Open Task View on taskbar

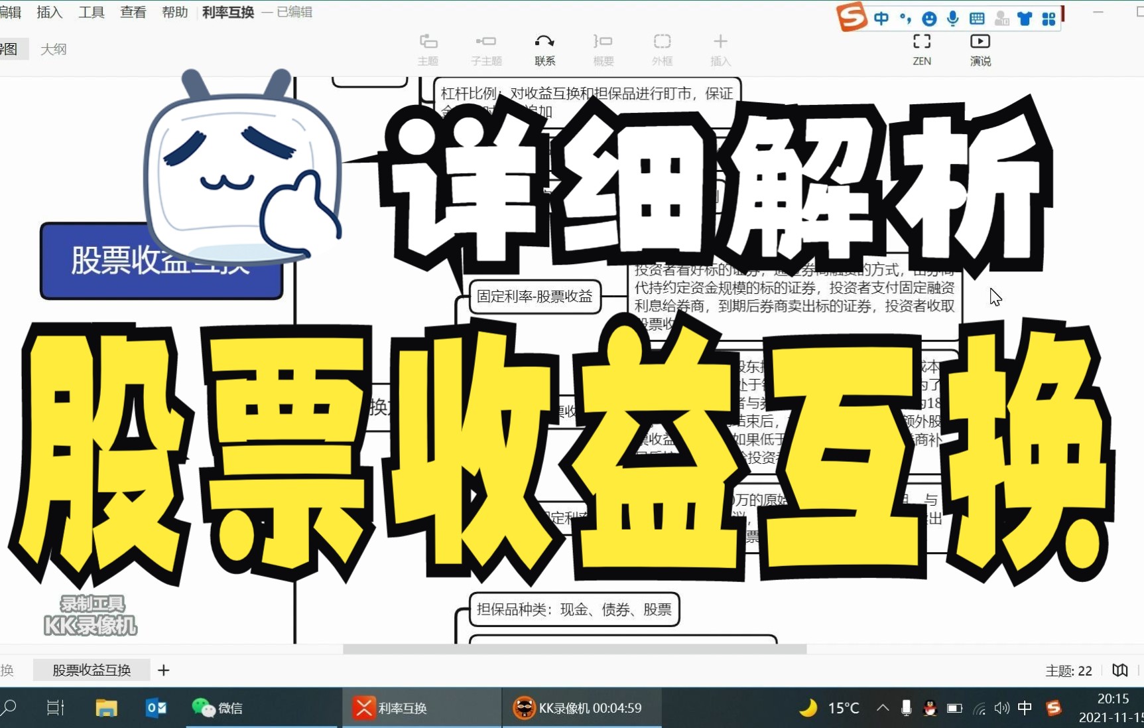(56, 708)
